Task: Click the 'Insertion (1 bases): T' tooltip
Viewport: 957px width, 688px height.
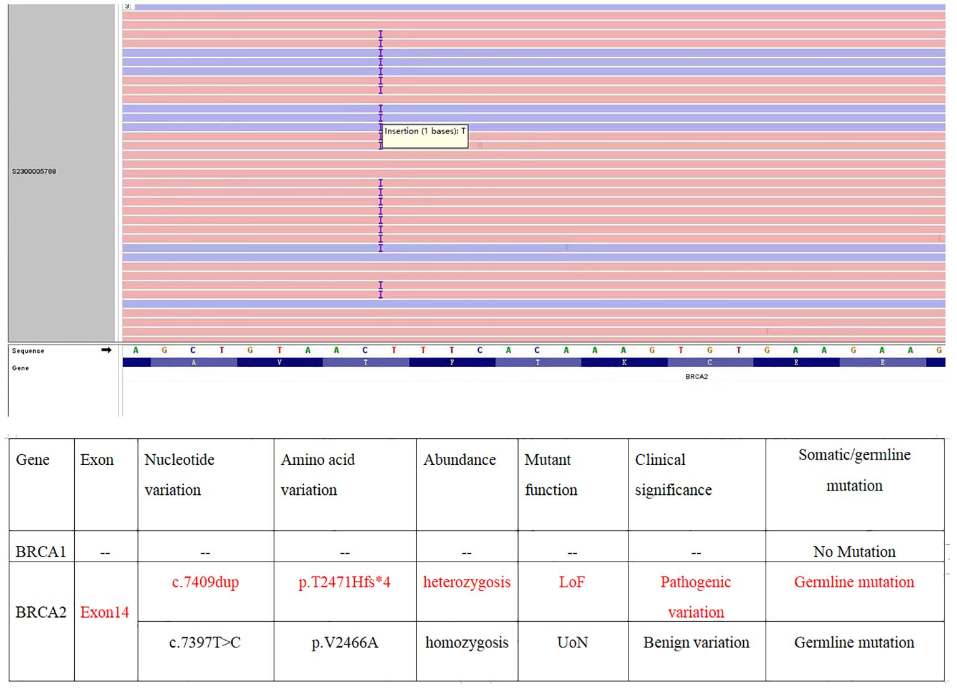Action: coord(425,136)
